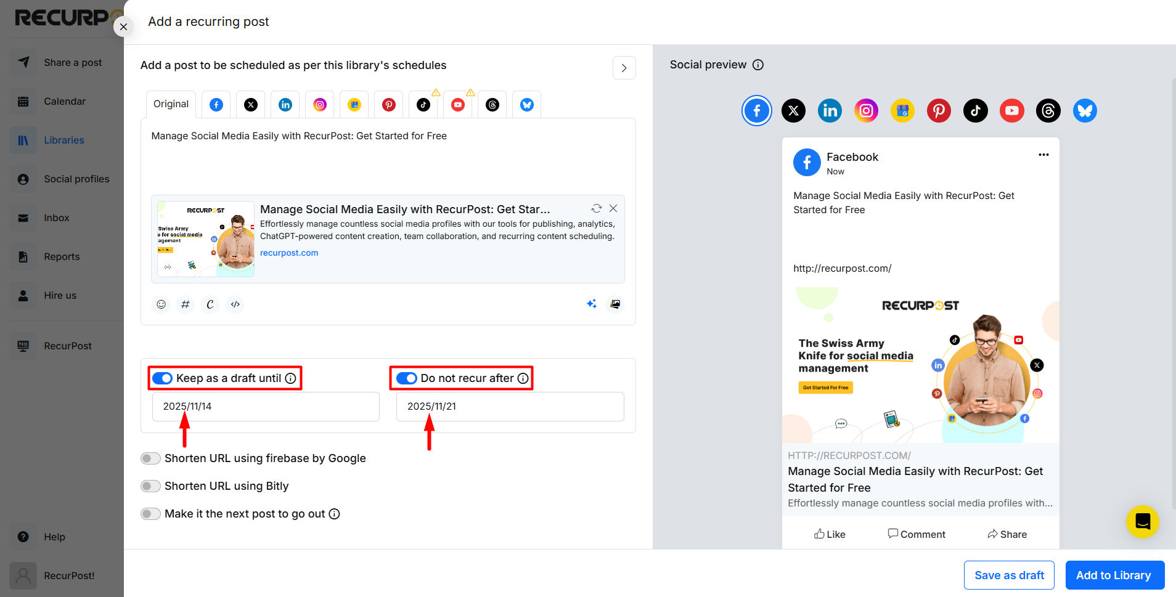This screenshot has height=597, width=1176.
Task: Open the recurpost.com link
Action: (289, 253)
